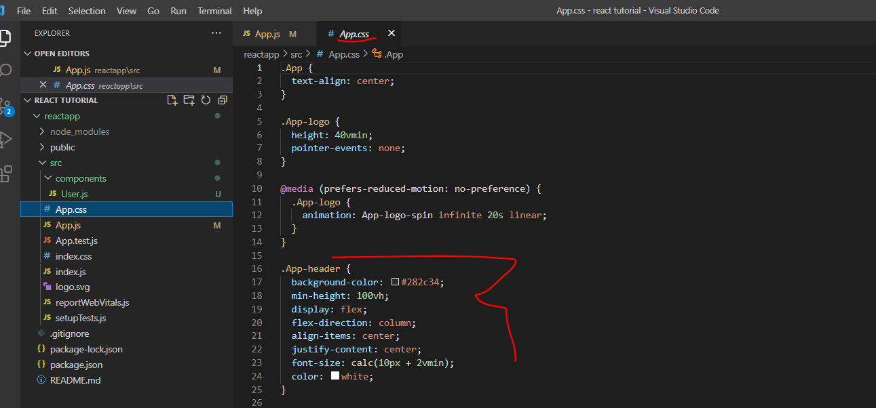Click the src breadcrumb in editor path
Image resolution: width=876 pixels, height=408 pixels.
click(297, 54)
